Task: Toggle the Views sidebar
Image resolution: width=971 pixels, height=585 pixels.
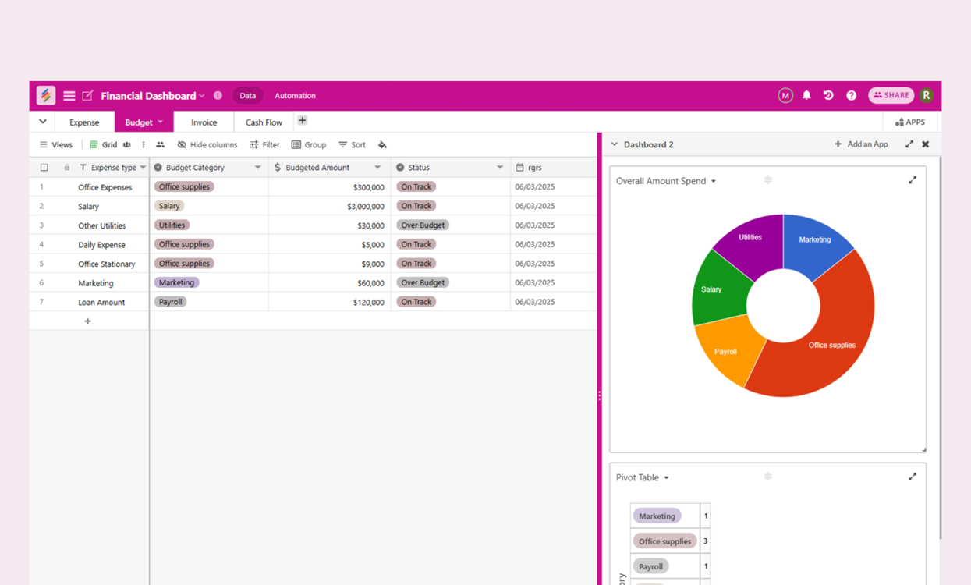Action: 56,145
